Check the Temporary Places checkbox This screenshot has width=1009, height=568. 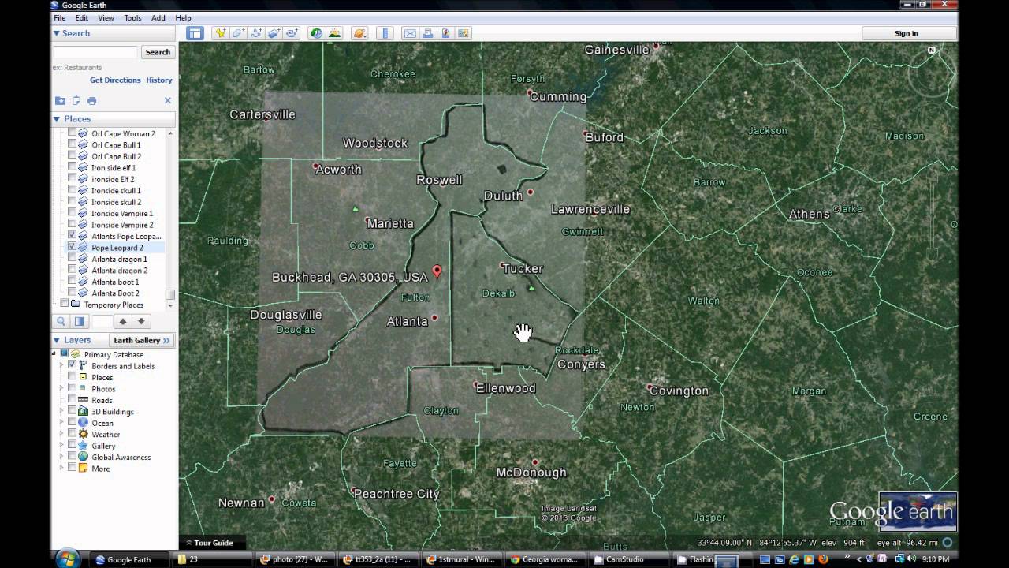click(x=65, y=304)
